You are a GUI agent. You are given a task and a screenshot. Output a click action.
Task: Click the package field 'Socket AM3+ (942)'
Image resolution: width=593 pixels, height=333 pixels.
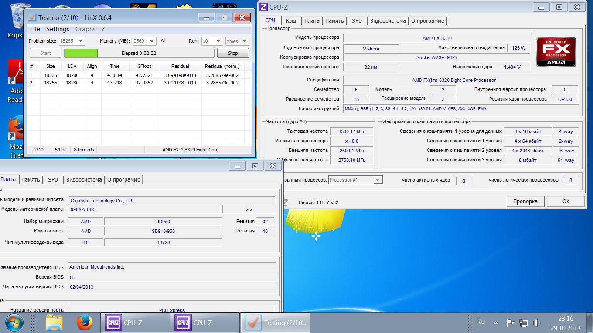436,57
